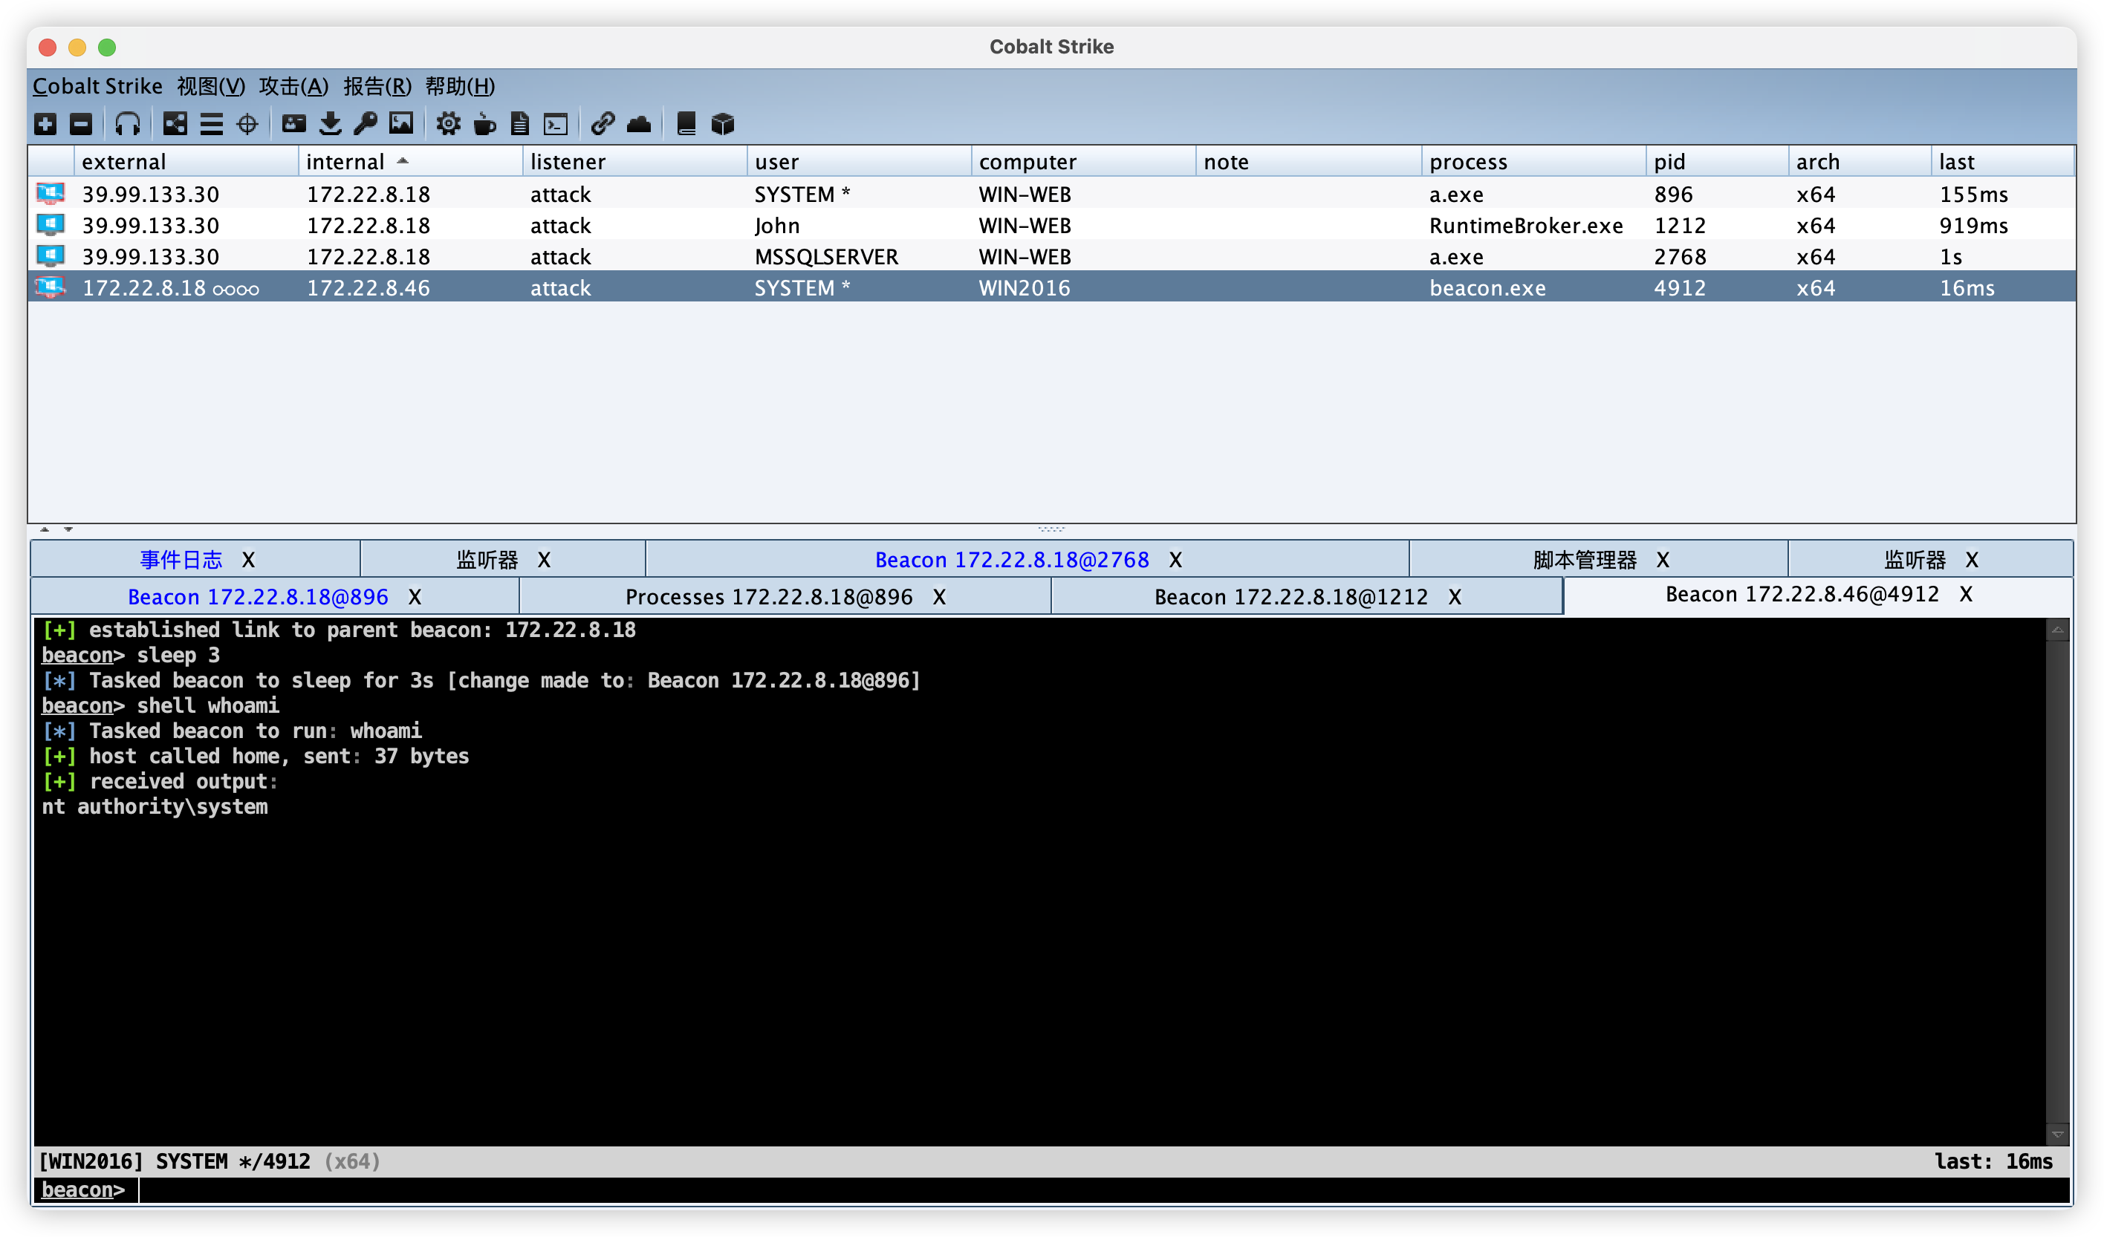This screenshot has height=1237, width=2104.
Task: Click the chain link host file icon
Action: point(603,124)
